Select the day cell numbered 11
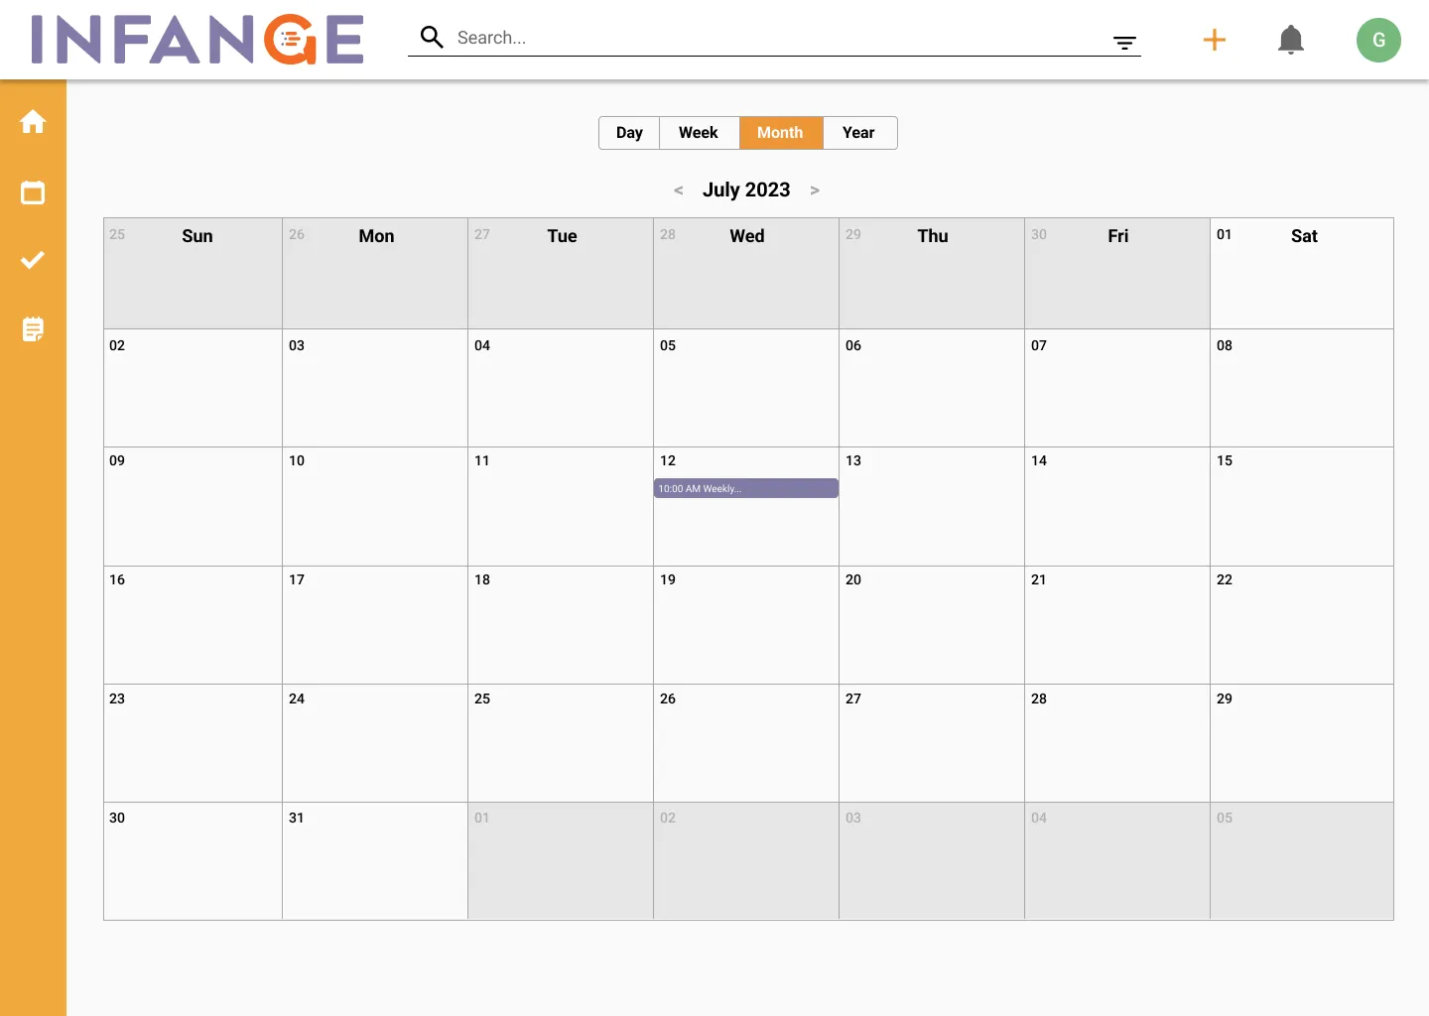This screenshot has width=1429, height=1016. [561, 506]
